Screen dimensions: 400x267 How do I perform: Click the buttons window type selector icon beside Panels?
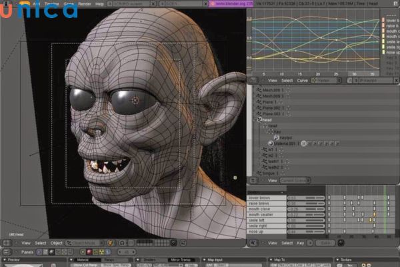pos(7,252)
